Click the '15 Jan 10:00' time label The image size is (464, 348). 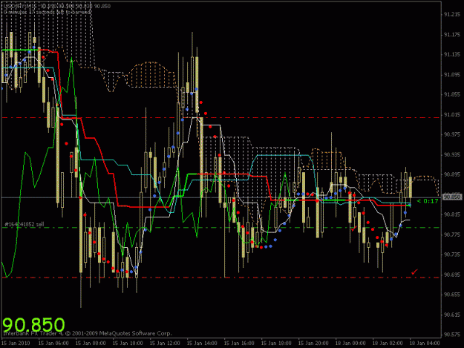(x=128, y=343)
